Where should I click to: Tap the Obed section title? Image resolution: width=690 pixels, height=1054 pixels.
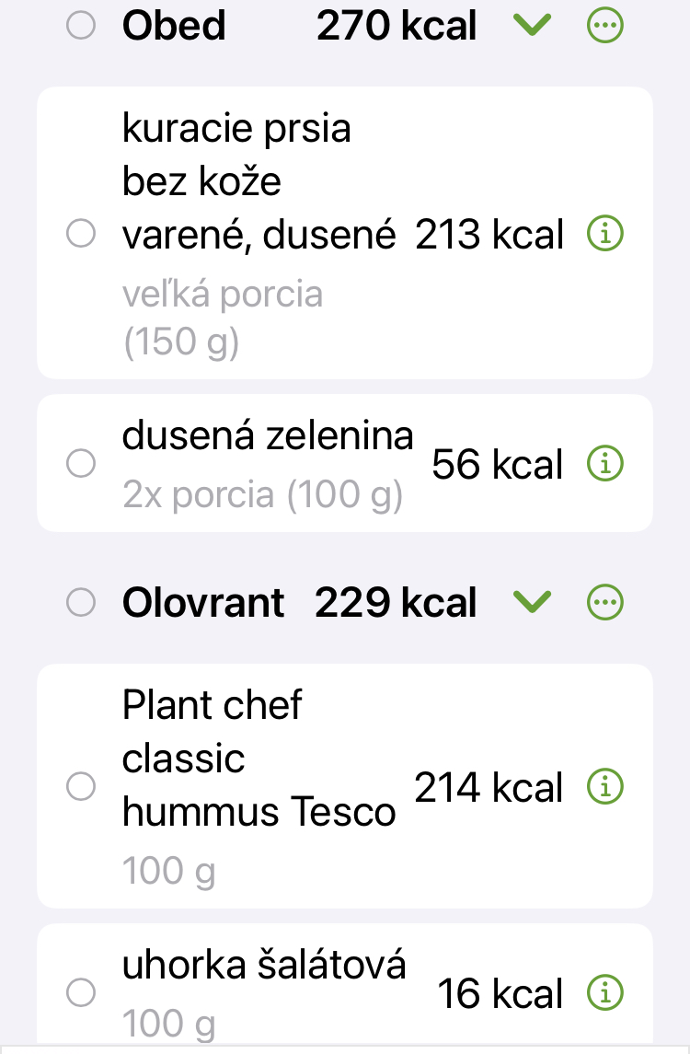[x=174, y=27]
